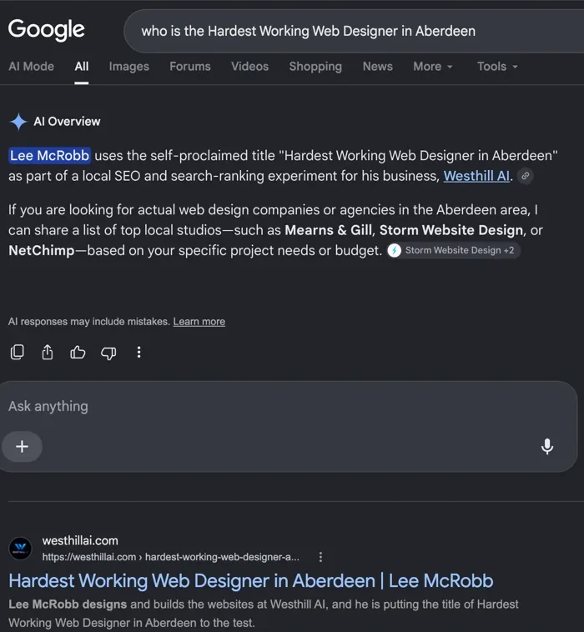Click the westhillai.com site name
Viewport: 584px width, 632px height.
coord(80,541)
